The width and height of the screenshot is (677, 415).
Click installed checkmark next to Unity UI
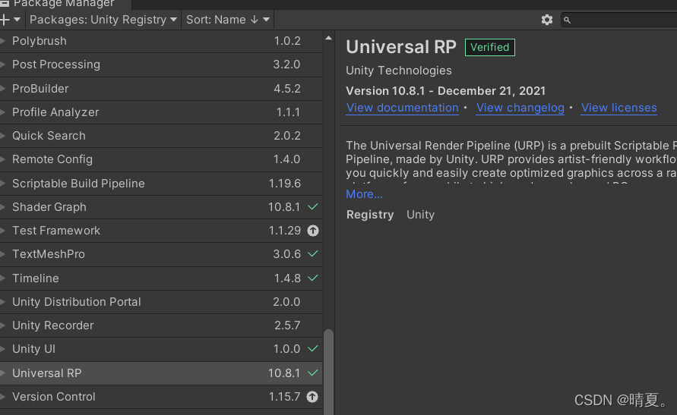[x=312, y=349]
